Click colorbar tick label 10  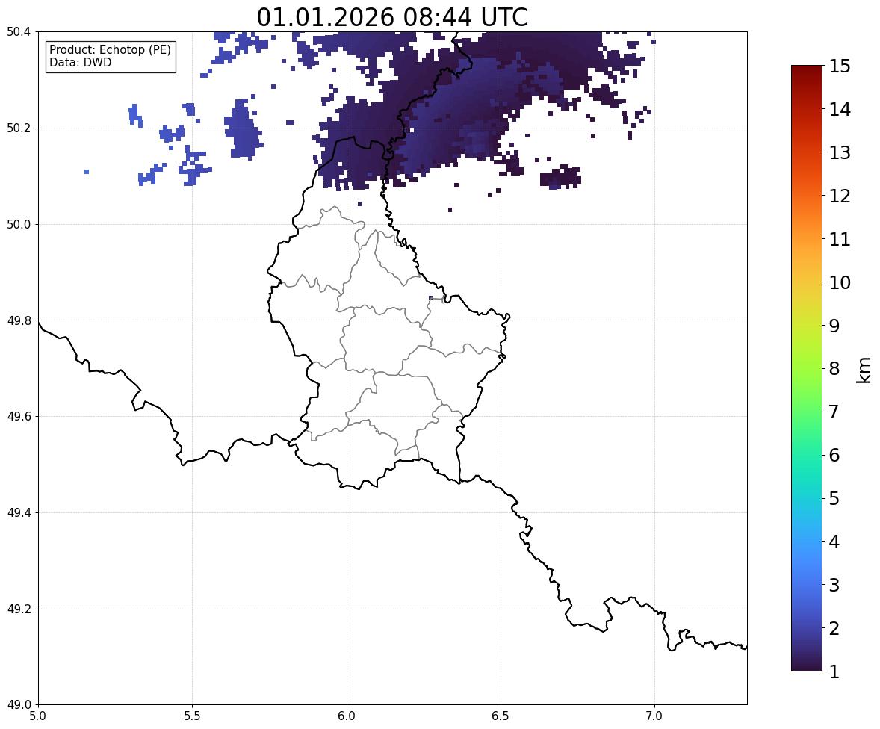point(840,282)
